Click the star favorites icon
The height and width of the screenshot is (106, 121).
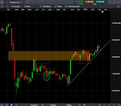43,105
